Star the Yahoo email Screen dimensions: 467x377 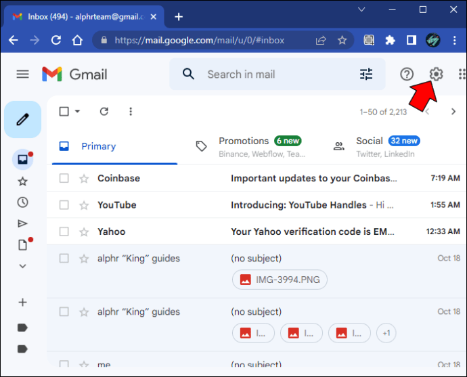[x=84, y=231]
